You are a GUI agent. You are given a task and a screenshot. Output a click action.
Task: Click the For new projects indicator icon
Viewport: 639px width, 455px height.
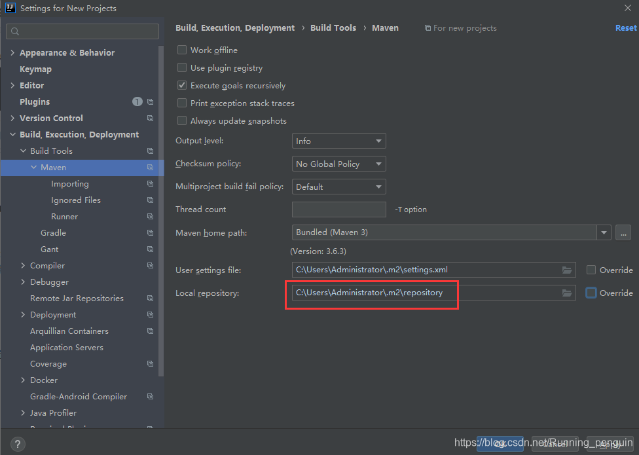(428, 28)
